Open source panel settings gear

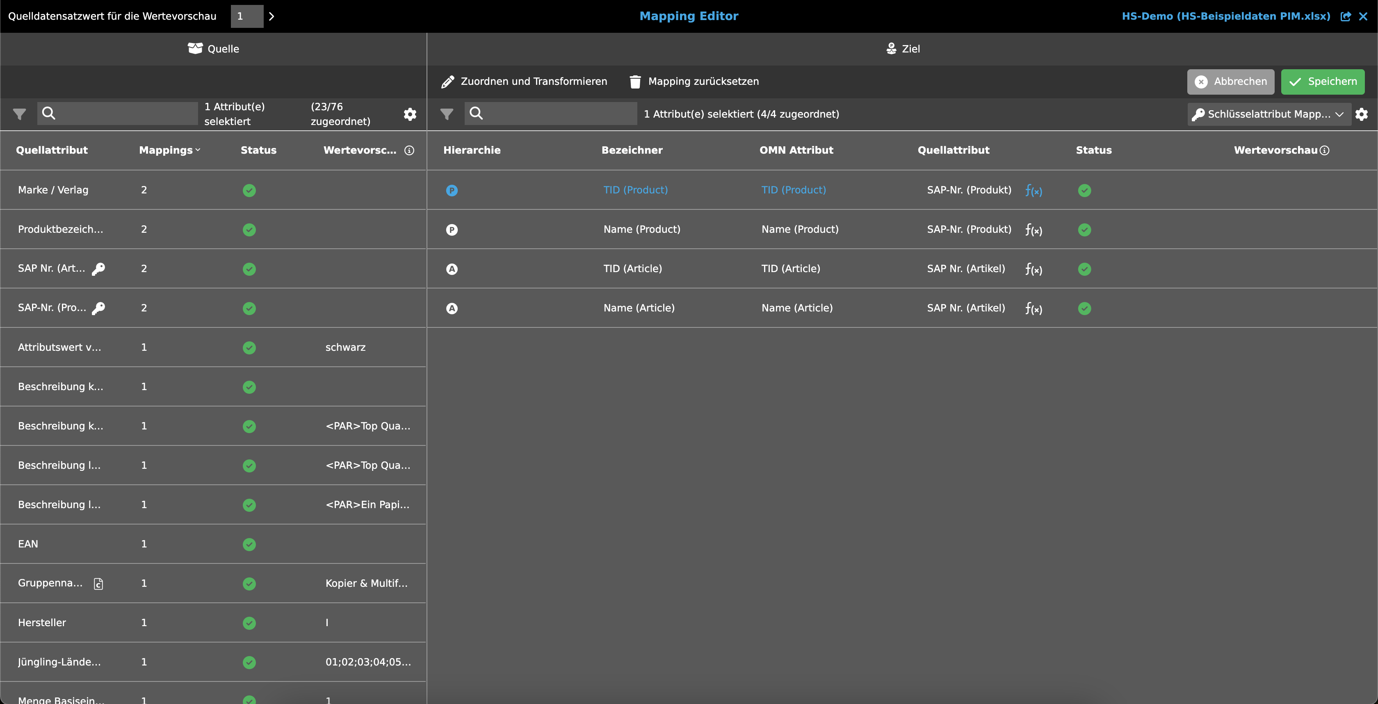tap(410, 114)
